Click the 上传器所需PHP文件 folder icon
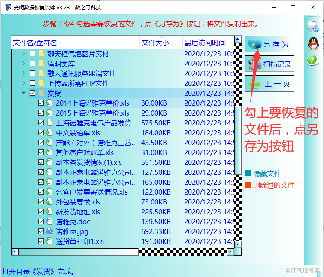 (x=41, y=83)
